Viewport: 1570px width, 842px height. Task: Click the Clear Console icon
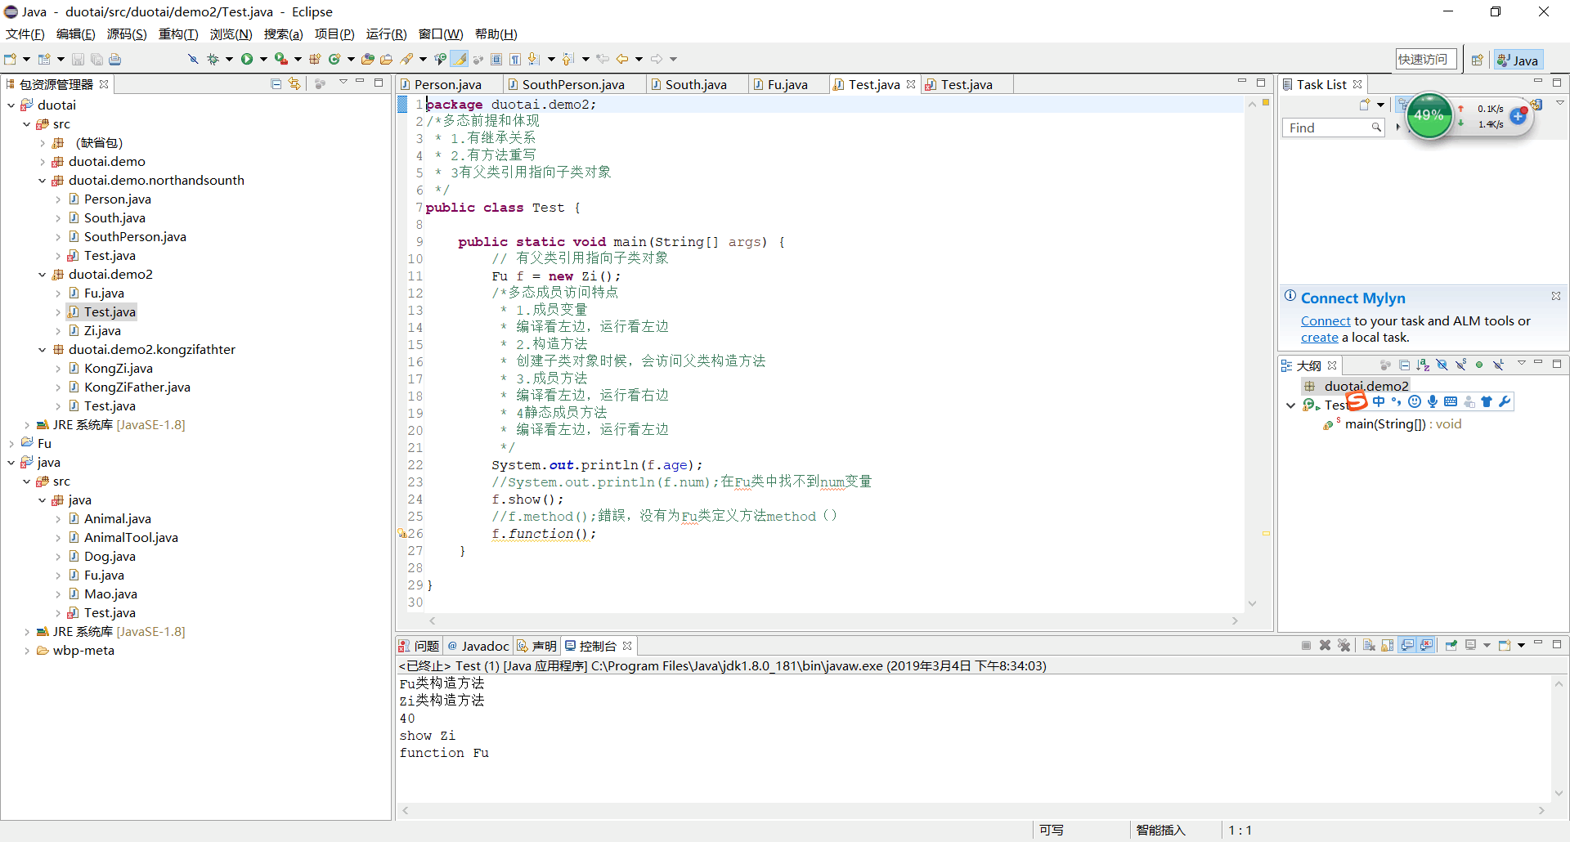point(1369,645)
